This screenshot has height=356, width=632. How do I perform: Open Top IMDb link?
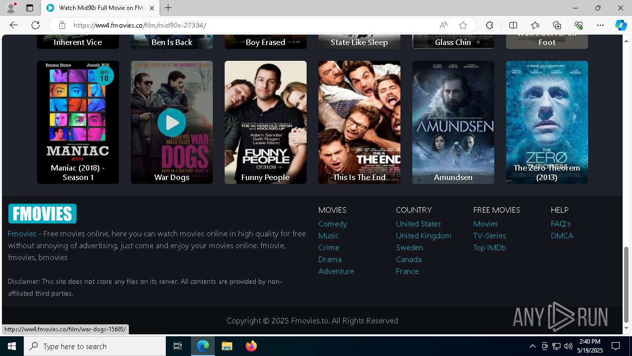(490, 247)
